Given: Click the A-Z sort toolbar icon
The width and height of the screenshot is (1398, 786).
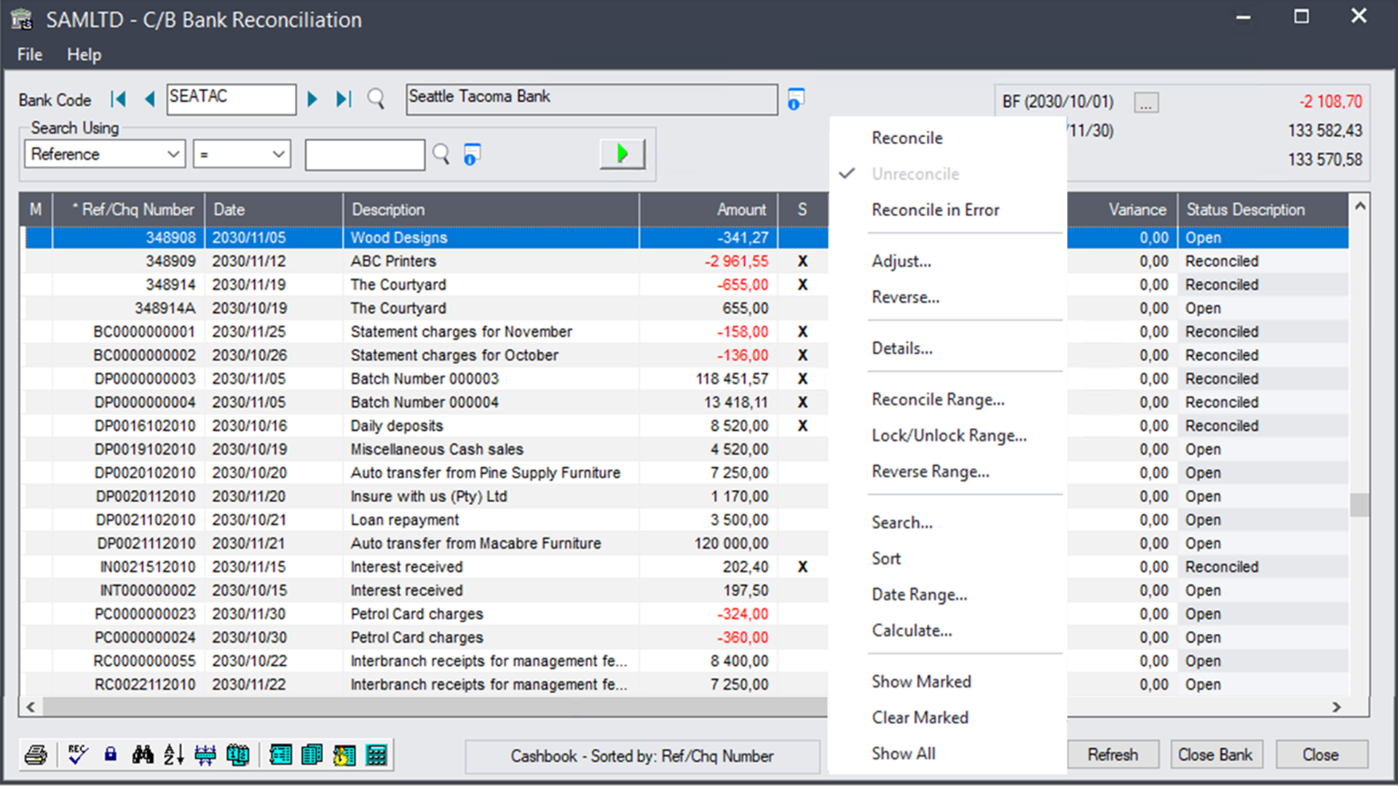Looking at the screenshot, I should tap(175, 755).
